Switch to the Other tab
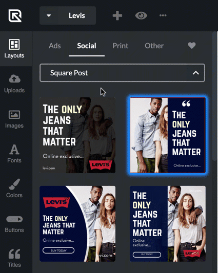Viewport: 218px width, 273px height. [x=154, y=46]
